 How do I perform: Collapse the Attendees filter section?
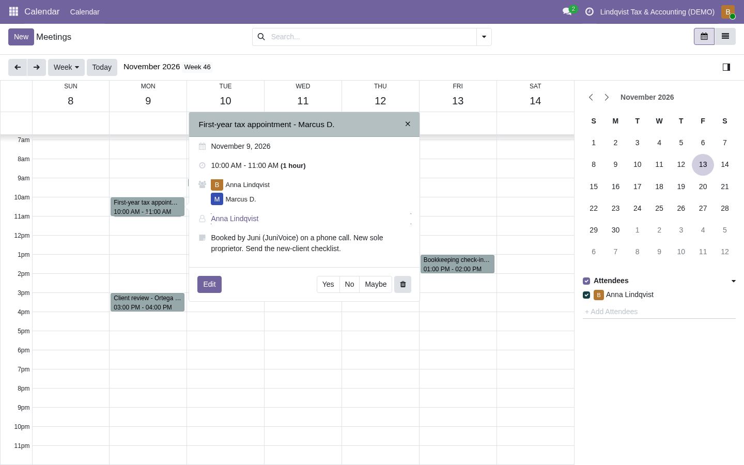[733, 281]
